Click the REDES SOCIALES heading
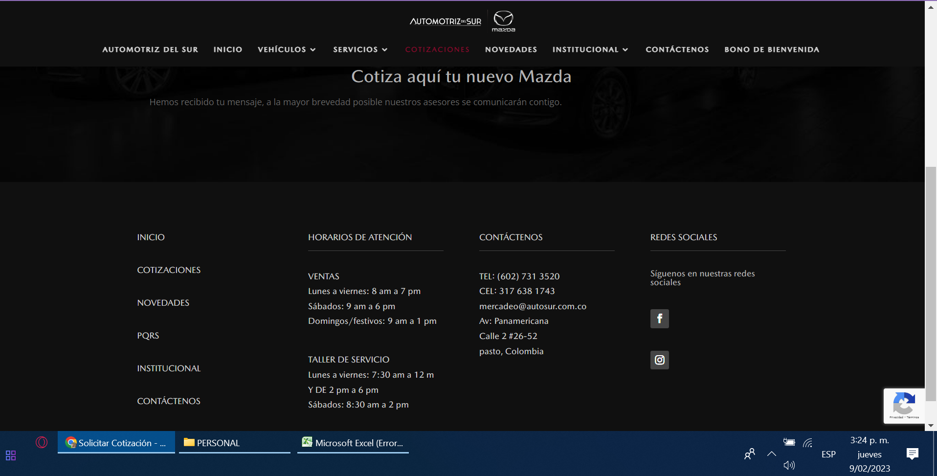 (x=684, y=237)
